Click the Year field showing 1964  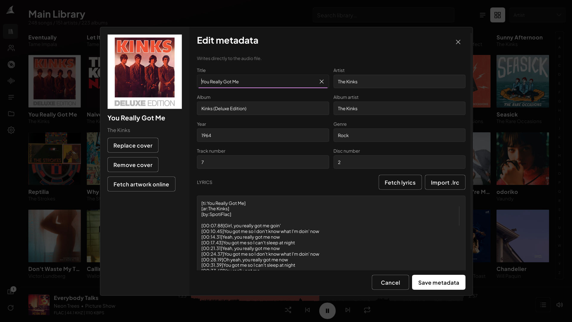click(263, 135)
